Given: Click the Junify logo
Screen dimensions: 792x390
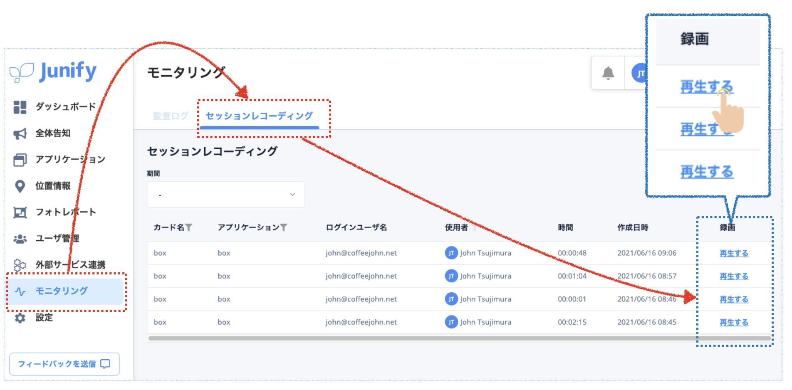Looking at the screenshot, I should click(x=53, y=72).
